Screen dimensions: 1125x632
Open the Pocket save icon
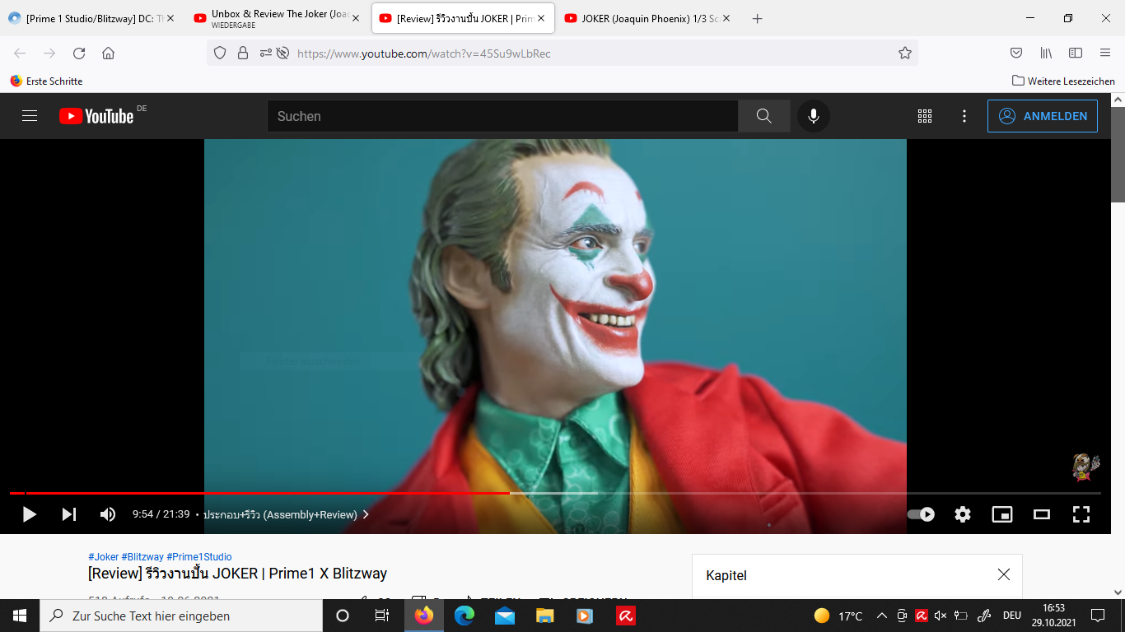click(x=1016, y=53)
